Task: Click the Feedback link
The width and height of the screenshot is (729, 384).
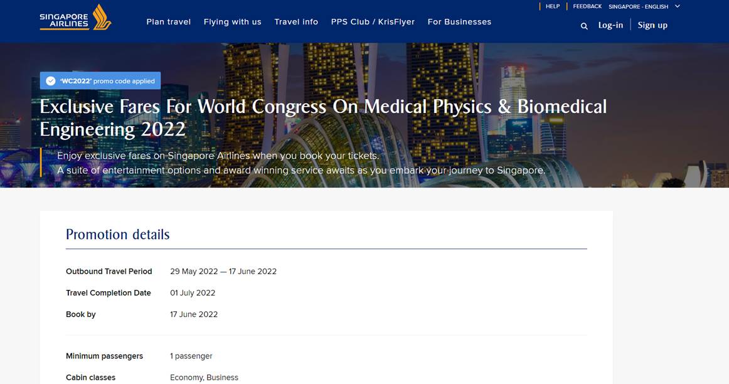Action: (587, 6)
